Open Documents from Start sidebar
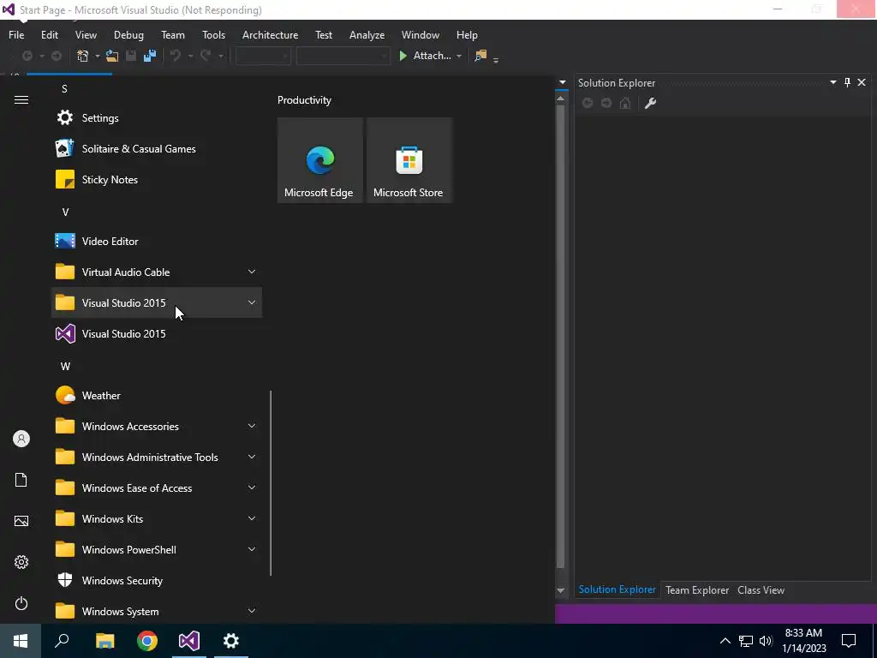This screenshot has height=658, width=877. (21, 480)
